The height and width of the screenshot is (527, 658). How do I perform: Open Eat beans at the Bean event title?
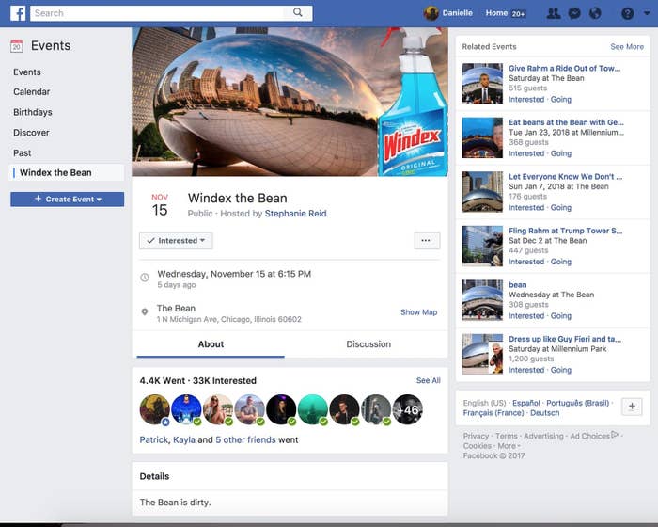[566, 122]
